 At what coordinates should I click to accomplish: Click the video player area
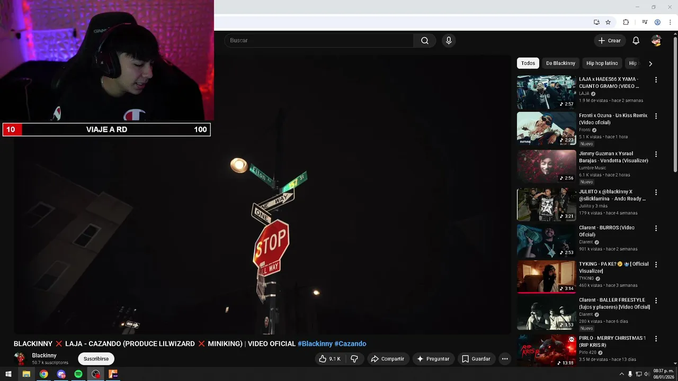pos(262,195)
